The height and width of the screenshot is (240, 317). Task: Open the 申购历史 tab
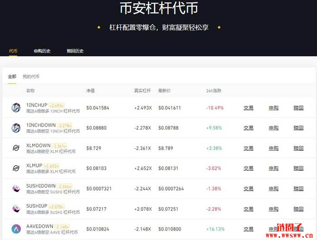point(42,51)
